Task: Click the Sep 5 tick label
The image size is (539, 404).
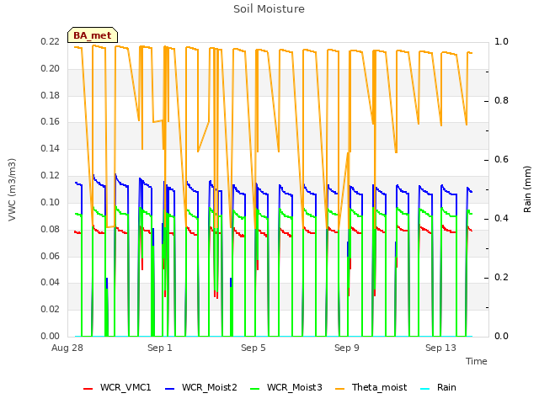Action: click(253, 348)
